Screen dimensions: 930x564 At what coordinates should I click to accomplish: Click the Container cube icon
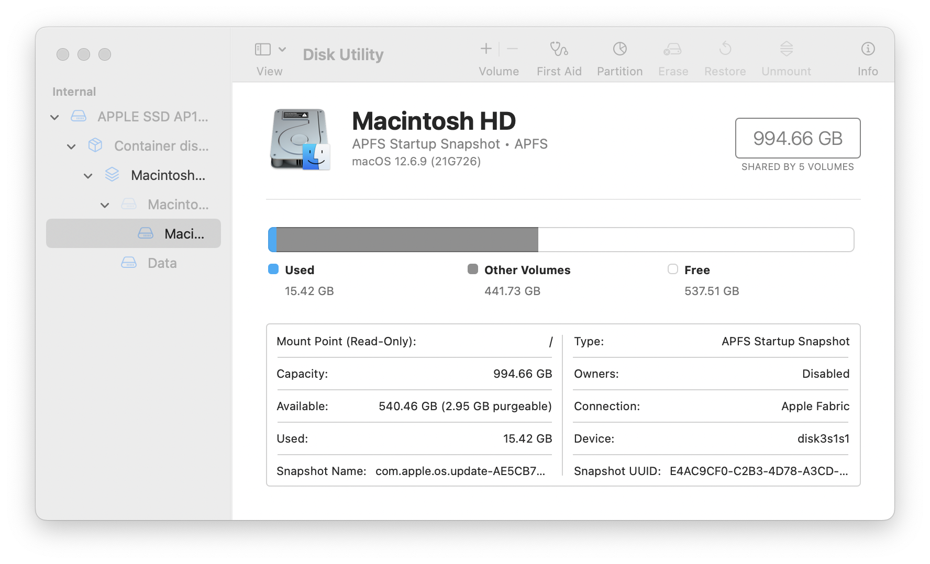point(95,145)
